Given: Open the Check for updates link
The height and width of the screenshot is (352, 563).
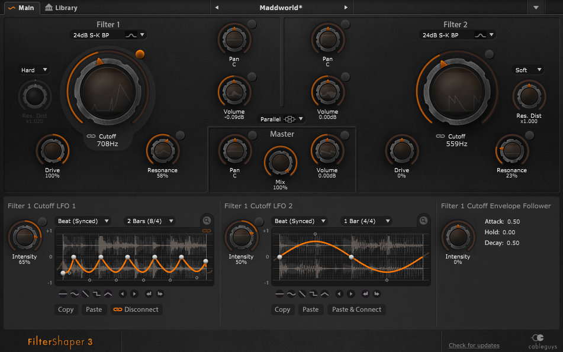Looking at the screenshot, I should click(x=474, y=345).
